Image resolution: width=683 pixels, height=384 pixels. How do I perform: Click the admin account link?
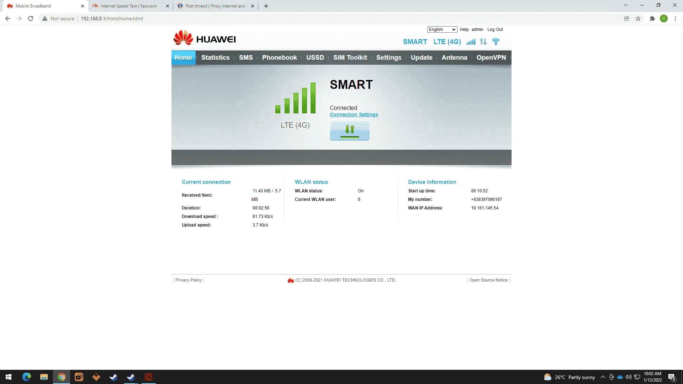click(477, 30)
